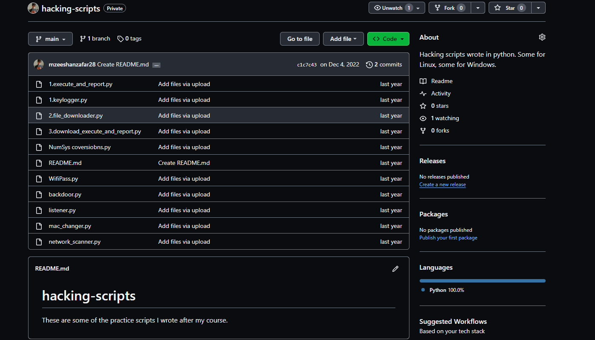
Task: Open mac_changer.py file name
Action: click(x=70, y=226)
